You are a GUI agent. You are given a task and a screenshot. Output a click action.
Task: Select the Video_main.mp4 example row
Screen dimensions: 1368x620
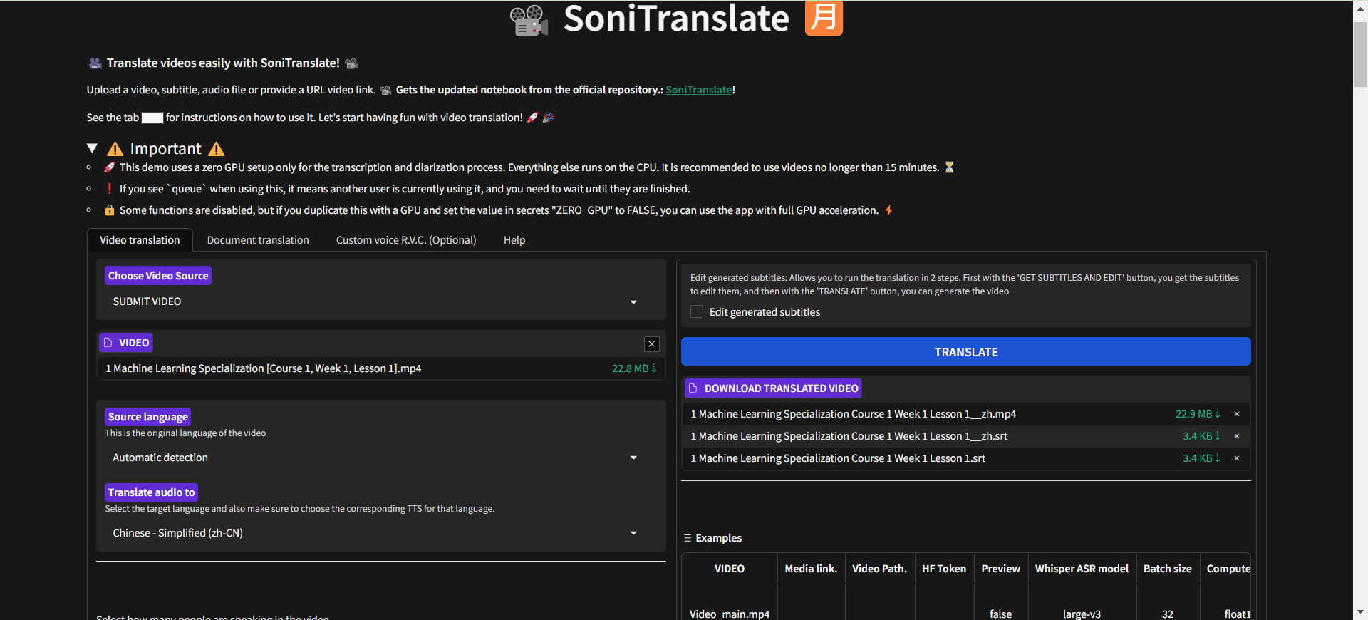pos(730,614)
